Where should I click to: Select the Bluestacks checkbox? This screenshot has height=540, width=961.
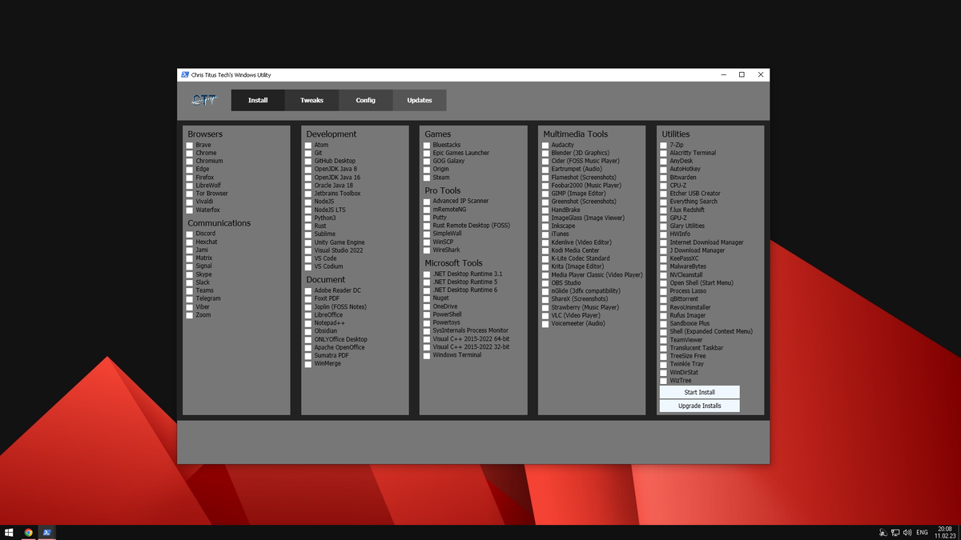[x=427, y=145]
